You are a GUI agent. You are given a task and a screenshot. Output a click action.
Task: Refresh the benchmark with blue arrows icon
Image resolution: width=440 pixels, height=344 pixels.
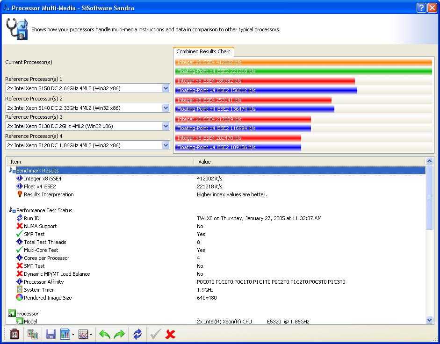click(137, 334)
